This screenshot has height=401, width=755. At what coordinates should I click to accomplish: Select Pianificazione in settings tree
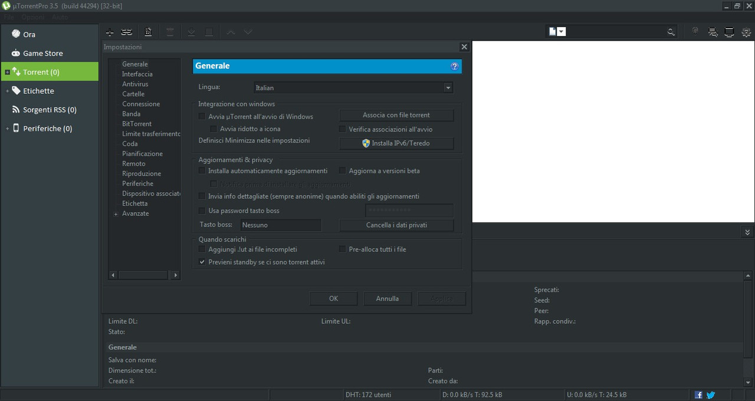[142, 153]
